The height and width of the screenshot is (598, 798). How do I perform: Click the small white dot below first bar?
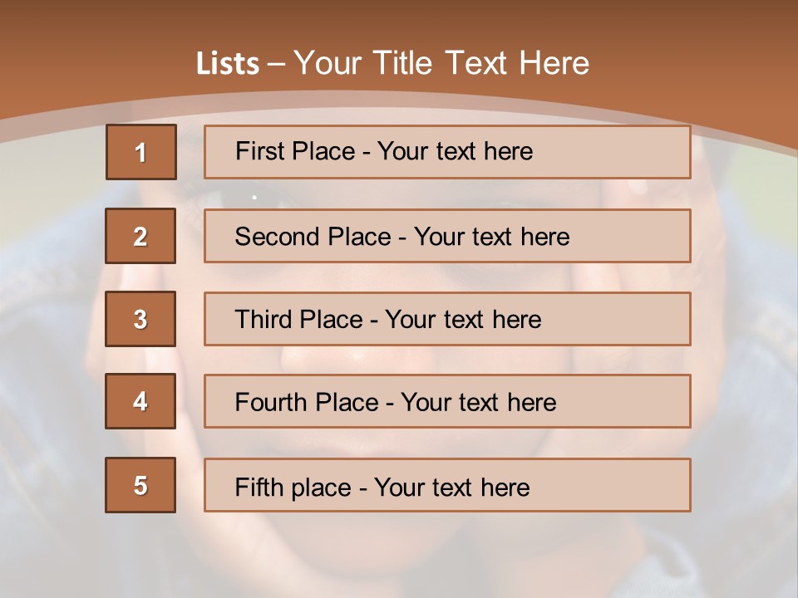[x=254, y=198]
